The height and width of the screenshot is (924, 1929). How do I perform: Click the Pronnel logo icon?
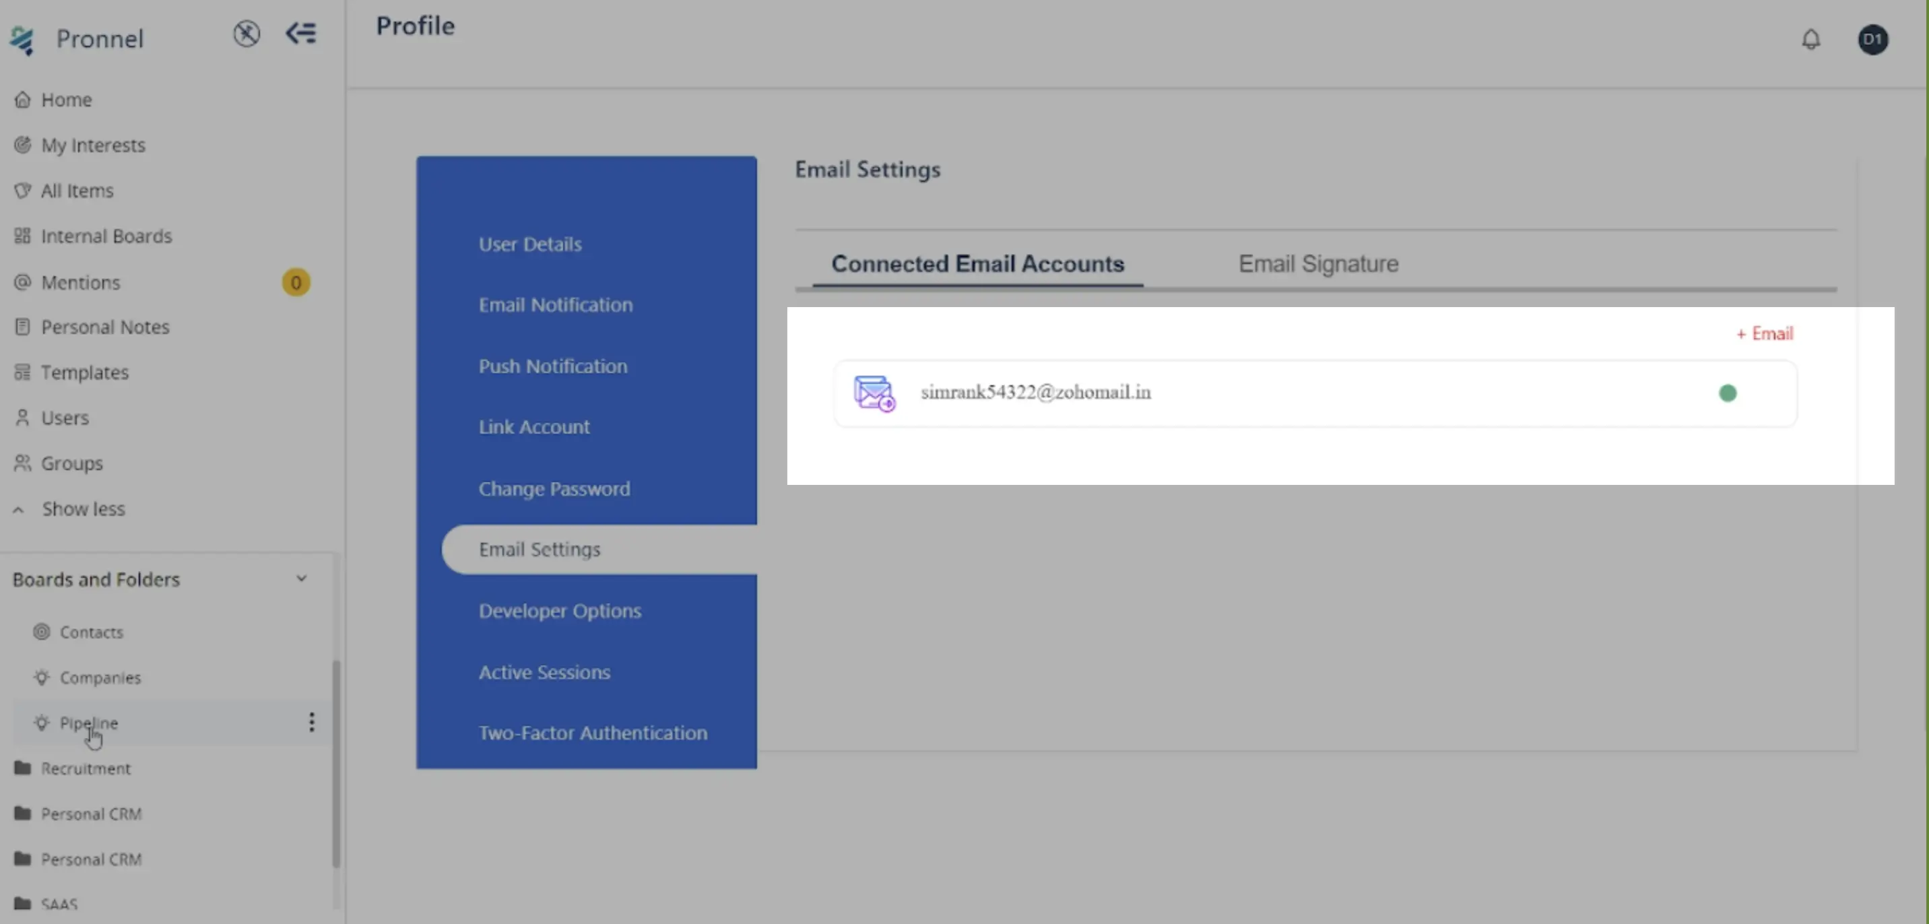click(22, 39)
